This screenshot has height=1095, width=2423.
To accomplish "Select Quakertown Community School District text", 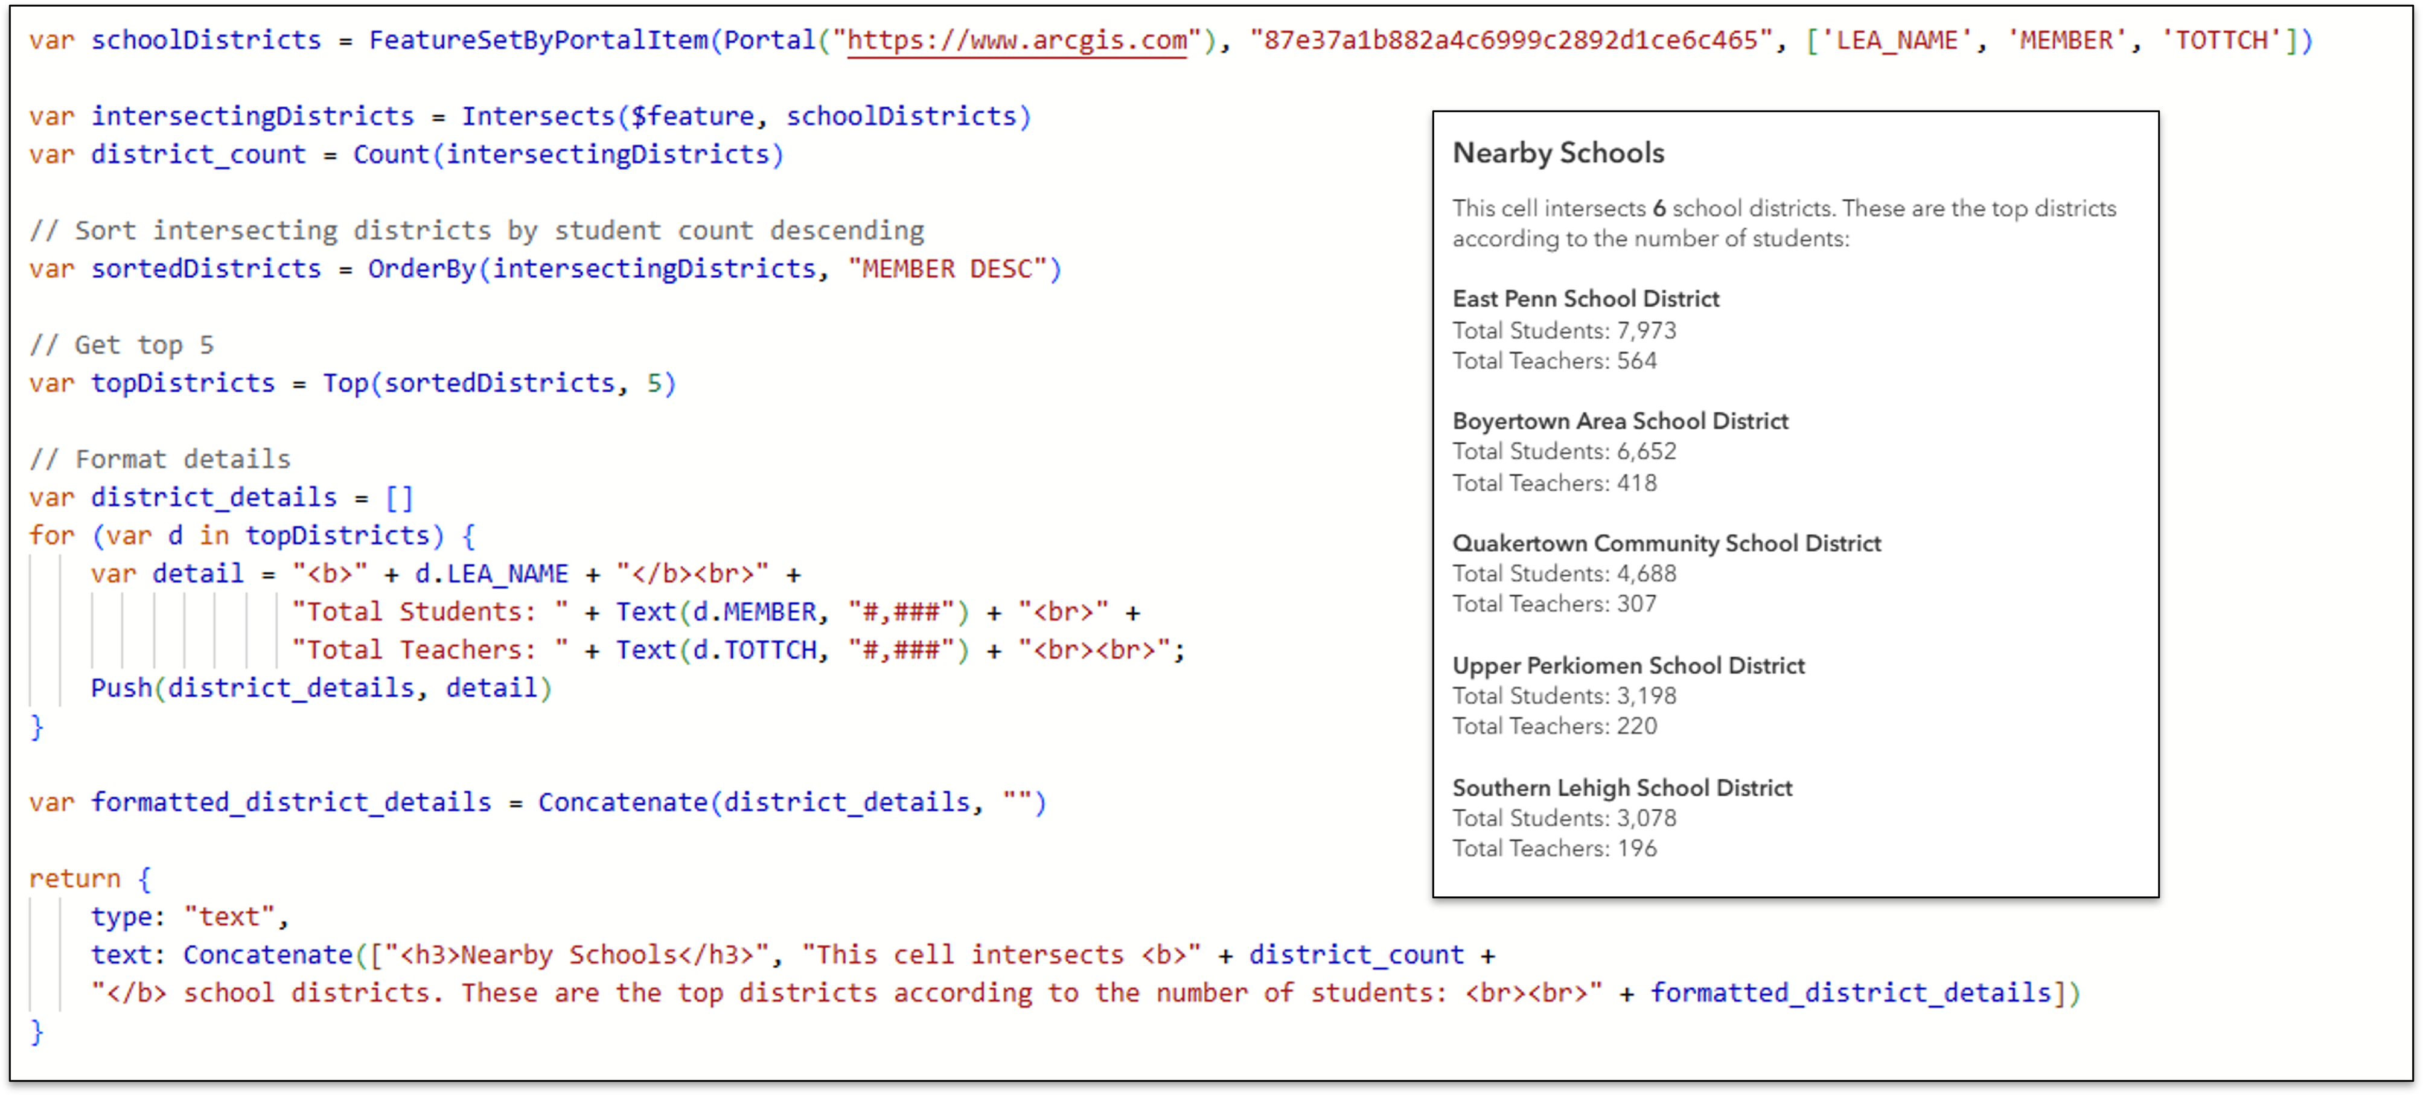I will pos(1666,543).
